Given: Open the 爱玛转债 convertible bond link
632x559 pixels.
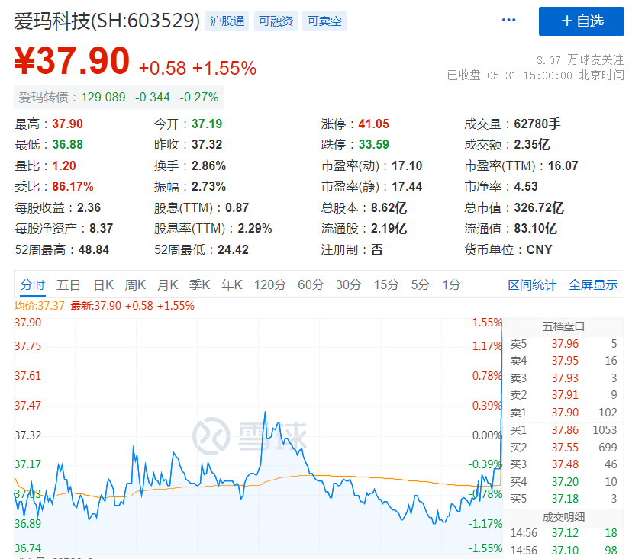Looking at the screenshot, I should (x=118, y=97).
